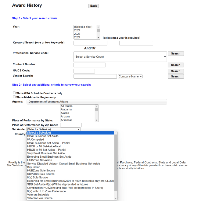Image resolution: width=201 pixels, height=201 pixels.
Task: Choose HUBZone Sole Source option
Action: coord(70,170)
